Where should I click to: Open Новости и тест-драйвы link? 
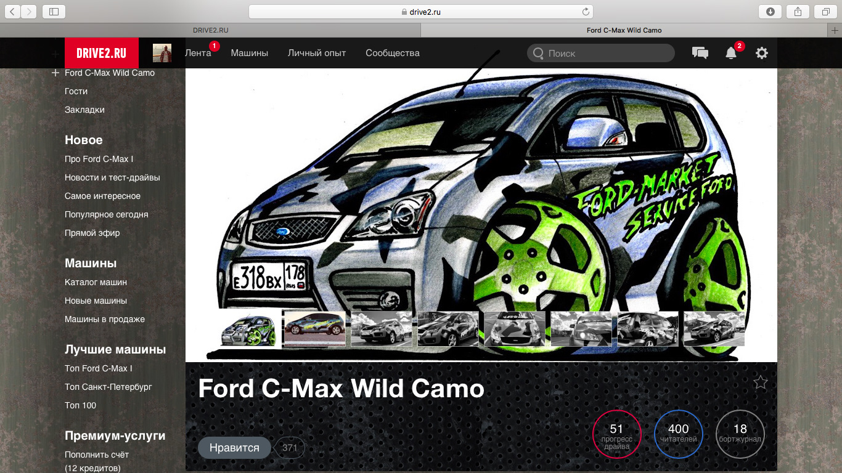pos(112,177)
